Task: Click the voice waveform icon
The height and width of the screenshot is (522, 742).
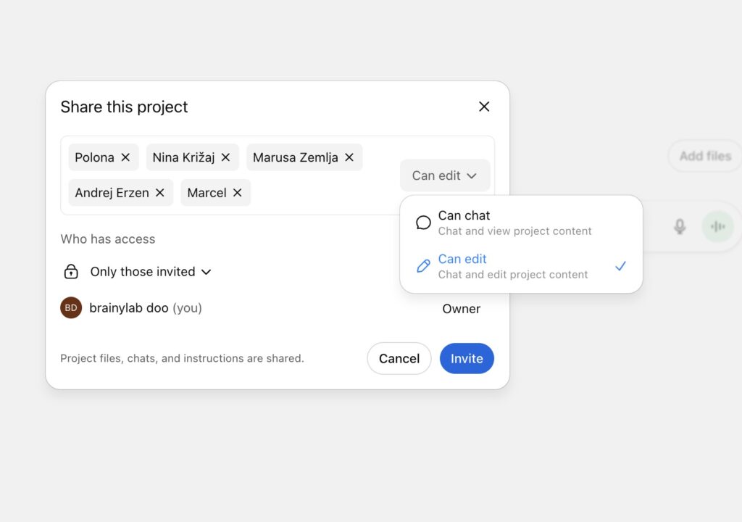Action: [717, 227]
